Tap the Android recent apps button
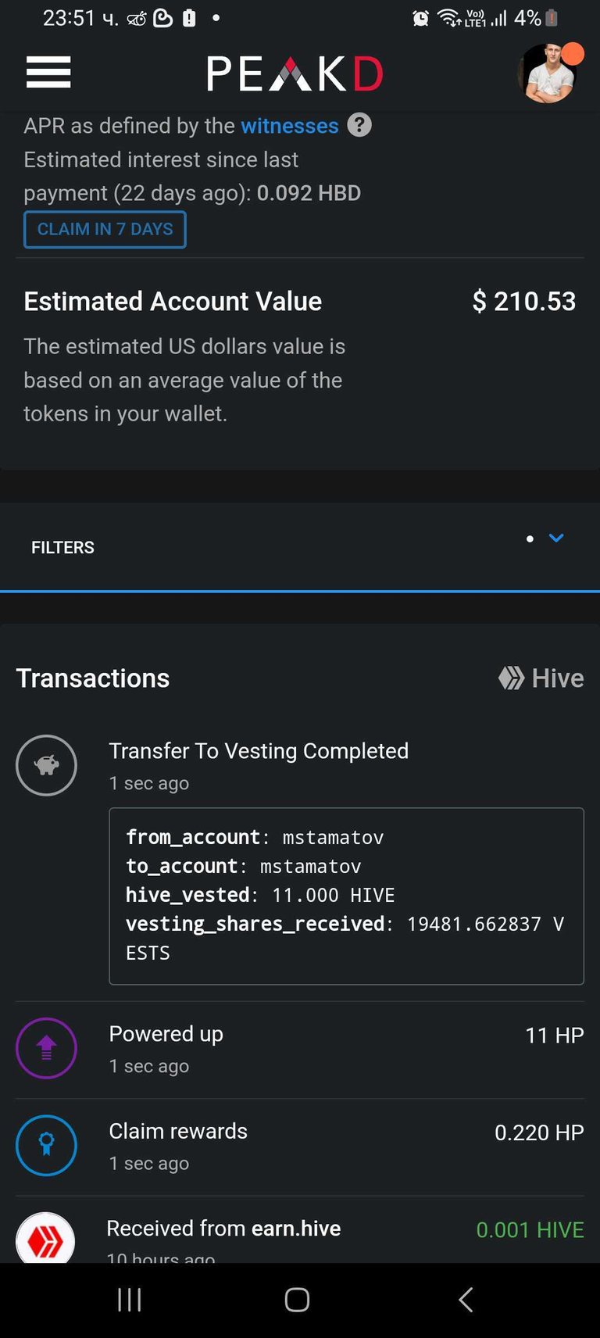Screen dimensions: 600x1338 130,1300
